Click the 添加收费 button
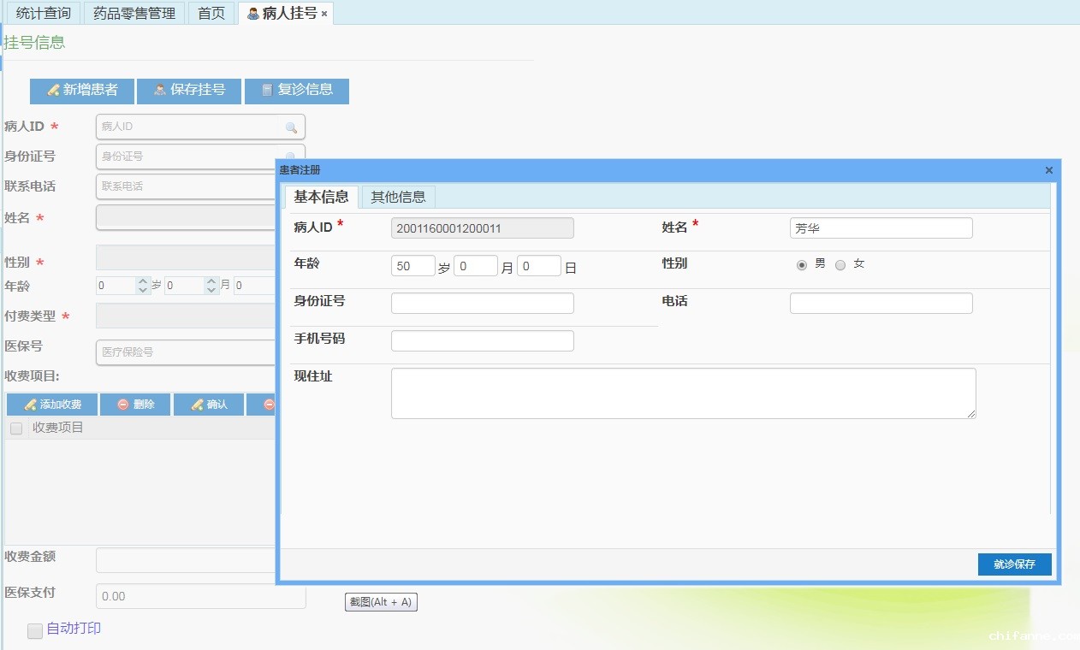Viewport: 1080px width, 650px height. point(52,405)
